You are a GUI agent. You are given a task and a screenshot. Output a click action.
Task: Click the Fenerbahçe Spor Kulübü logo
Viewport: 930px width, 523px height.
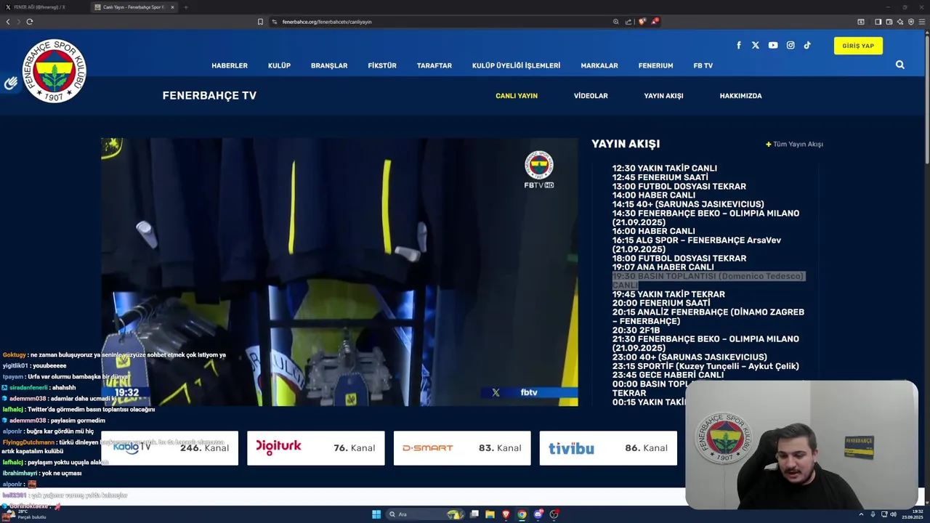click(x=54, y=70)
